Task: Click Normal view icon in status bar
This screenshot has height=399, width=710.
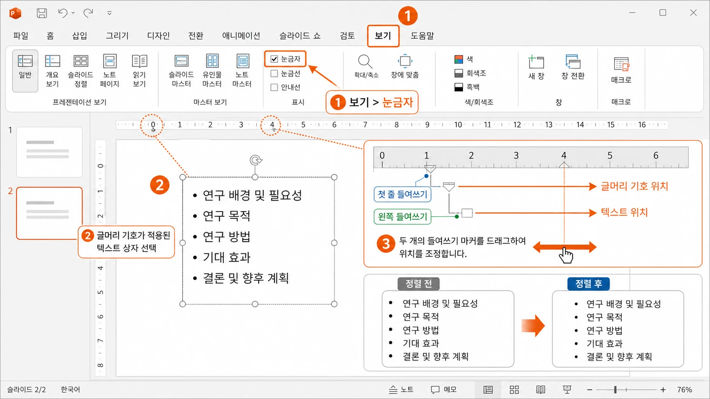Action: [x=488, y=389]
